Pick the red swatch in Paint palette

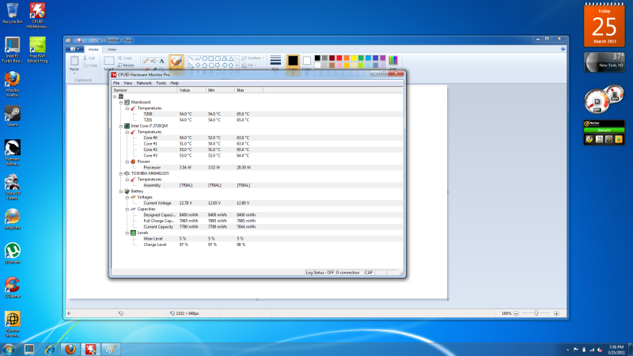[339, 58]
